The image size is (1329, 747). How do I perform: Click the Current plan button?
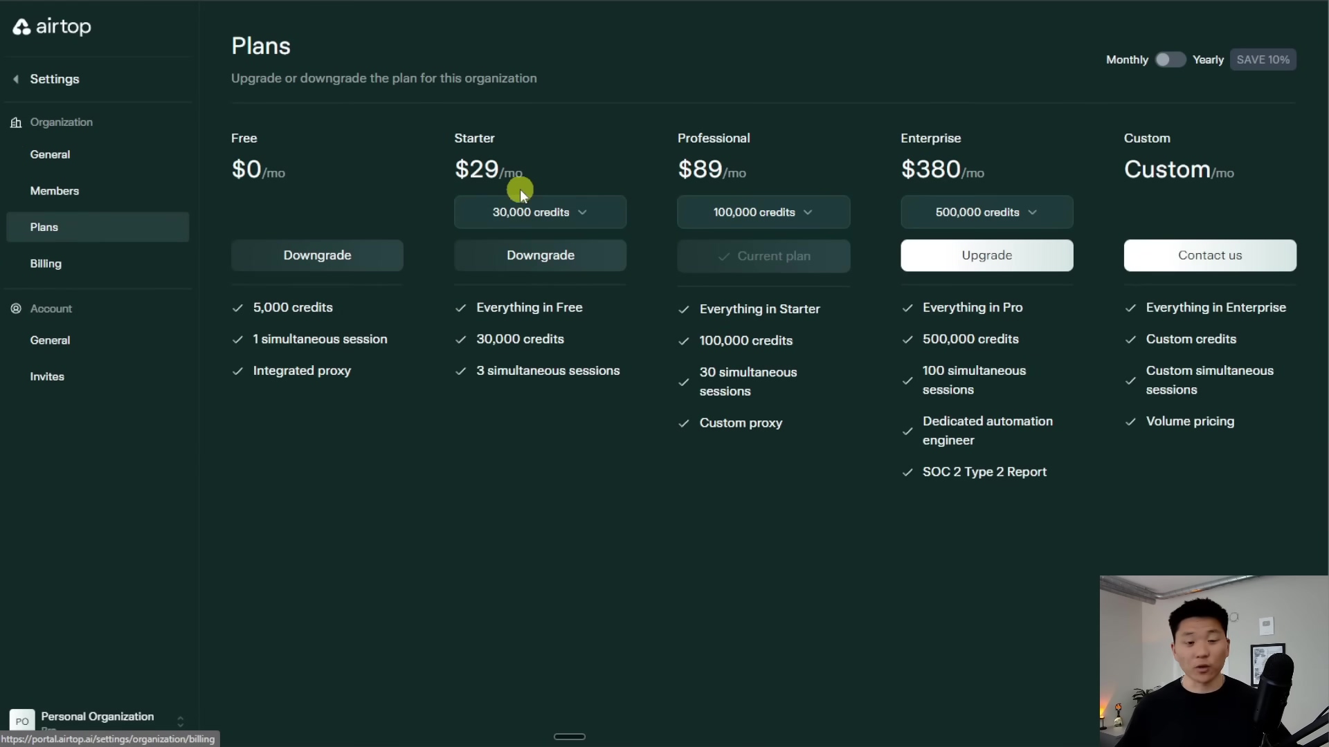tap(763, 256)
